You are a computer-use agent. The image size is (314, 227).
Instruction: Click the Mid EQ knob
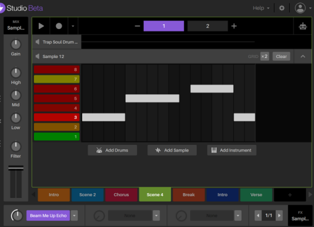(x=16, y=95)
